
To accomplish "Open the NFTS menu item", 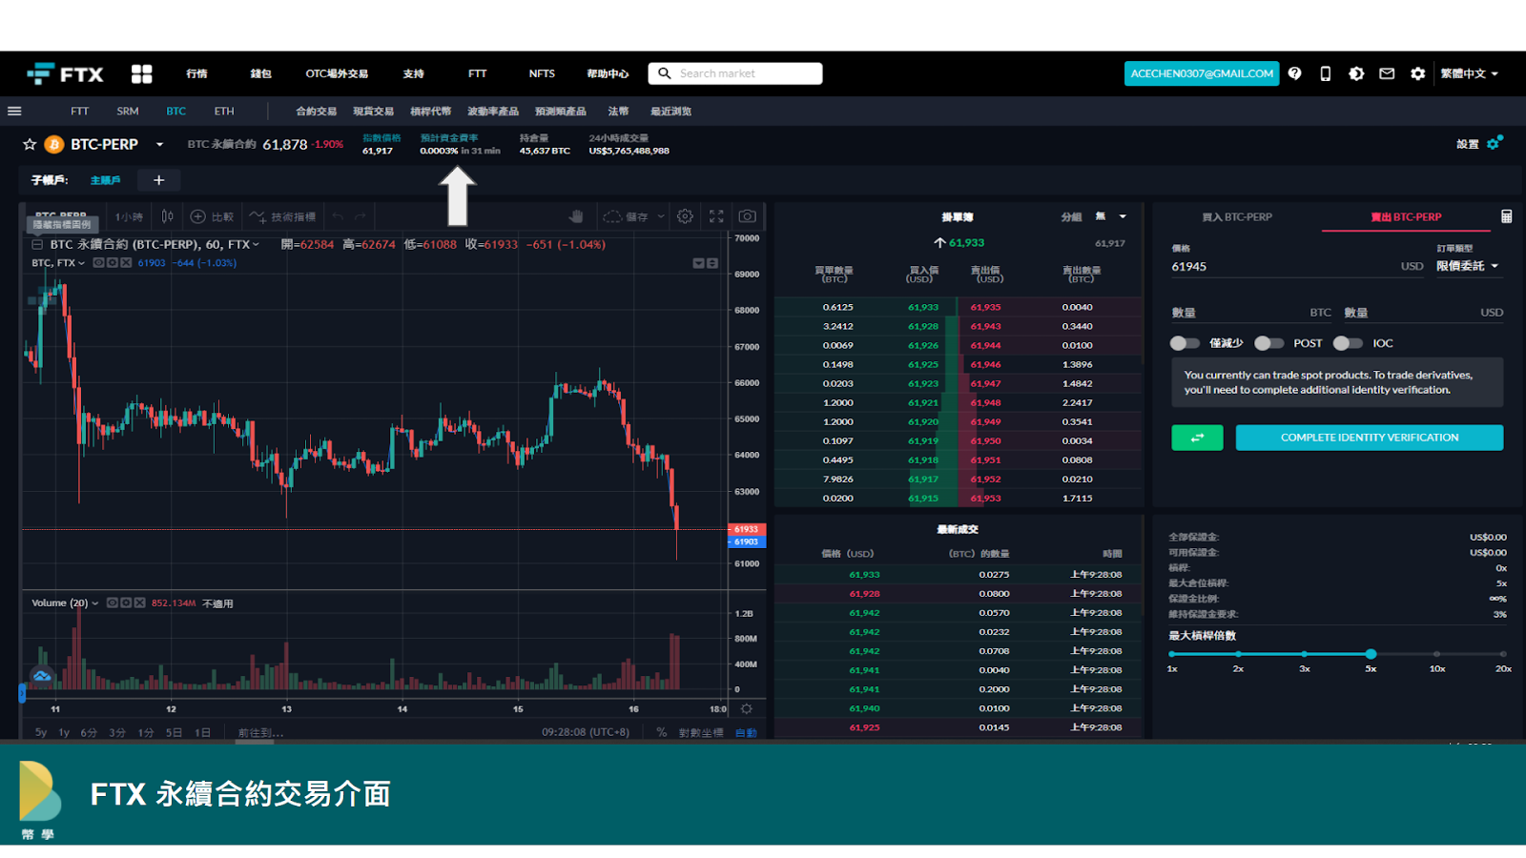I will [542, 73].
